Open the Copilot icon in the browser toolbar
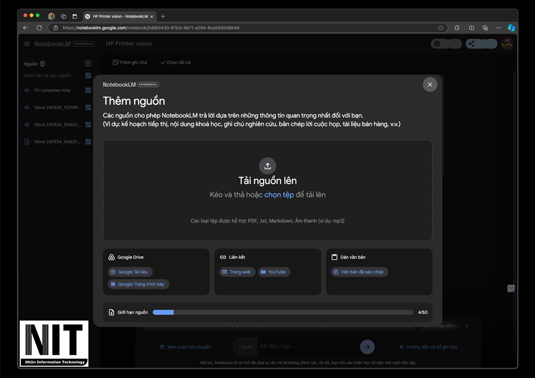535x378 pixels. click(x=511, y=28)
